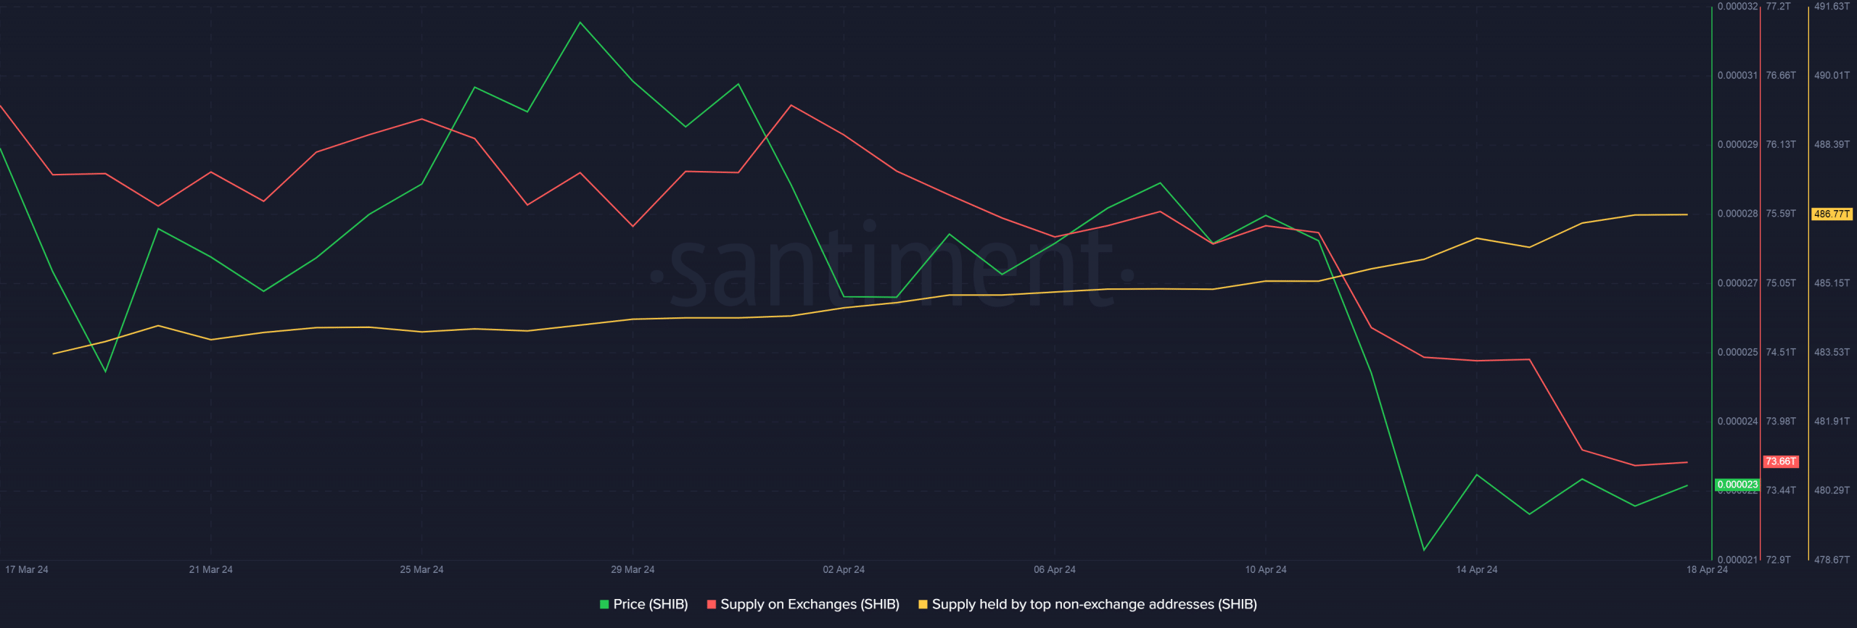Click the 491.63T top holders axis value

[1832, 7]
